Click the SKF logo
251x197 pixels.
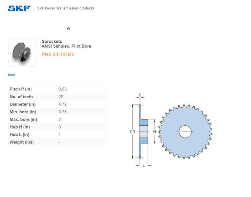19,8
